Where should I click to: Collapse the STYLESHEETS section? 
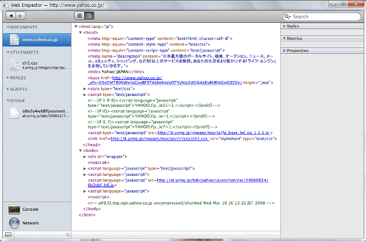(8, 53)
